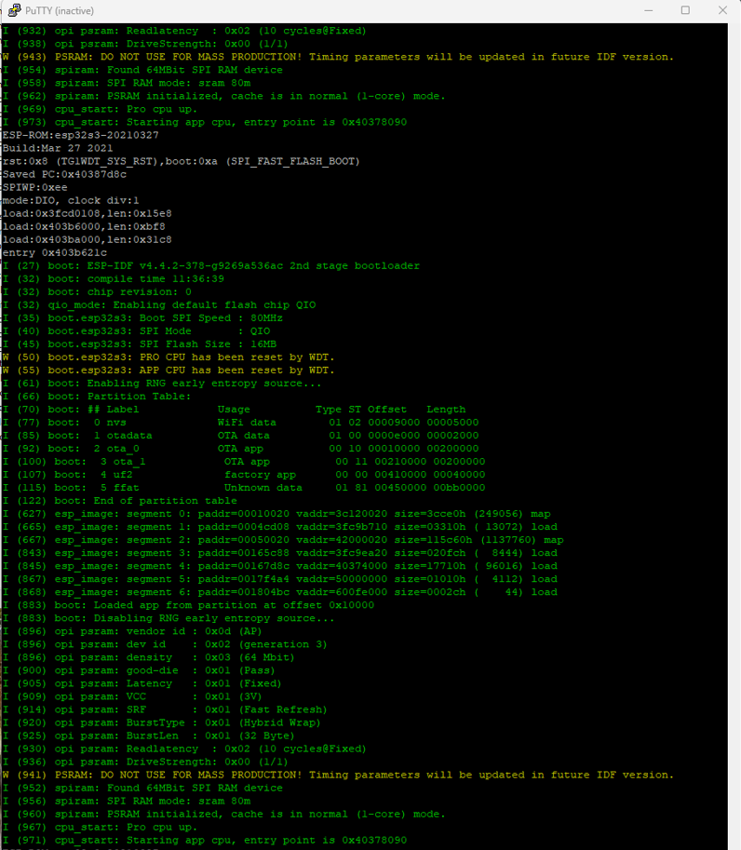Minimize the PuTTY (inactive) window
Image resolution: width=741 pixels, height=850 pixels.
[648, 10]
